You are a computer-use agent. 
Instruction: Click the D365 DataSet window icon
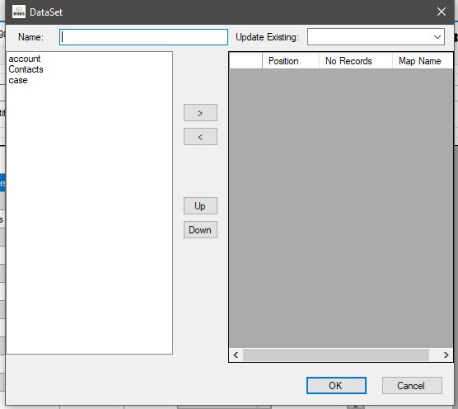click(x=19, y=12)
